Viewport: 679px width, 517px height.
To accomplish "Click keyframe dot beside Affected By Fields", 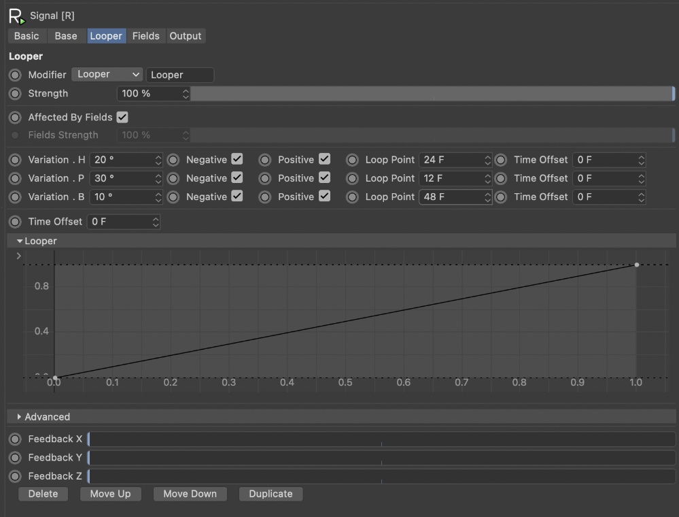I will 15,118.
